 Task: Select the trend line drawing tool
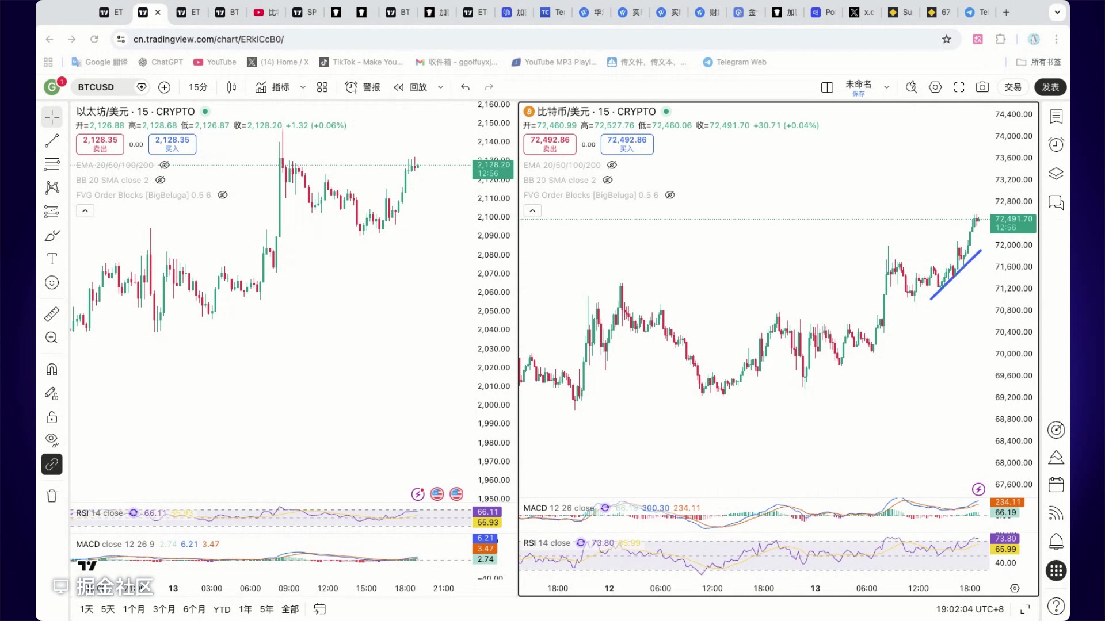coord(52,140)
